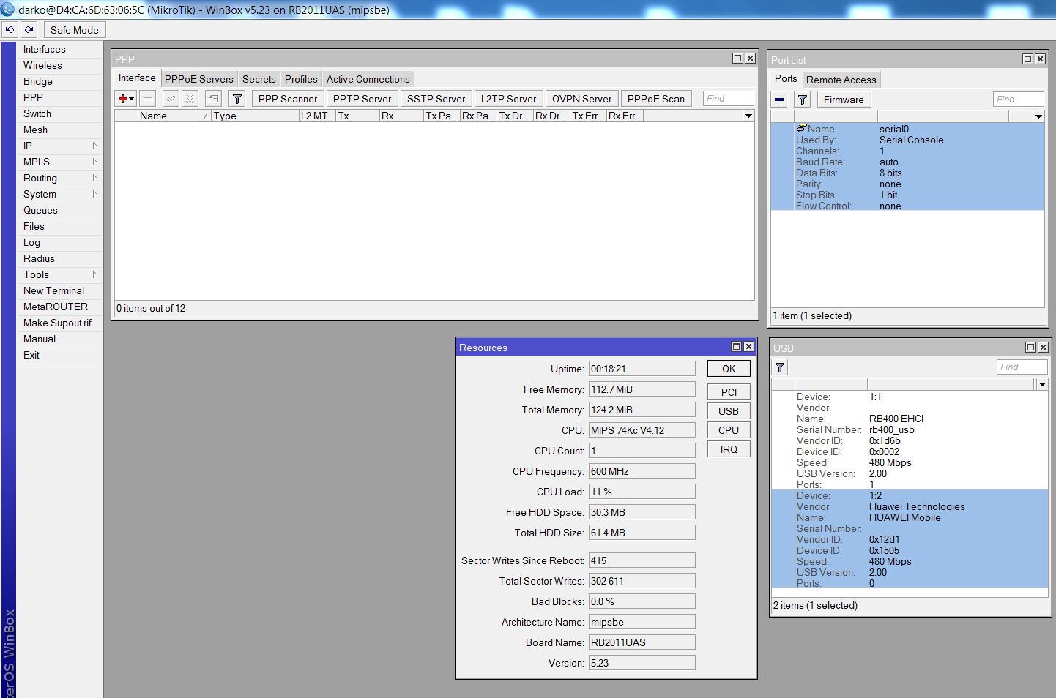Click the L2TP Server button
The image size is (1056, 698).
508,99
